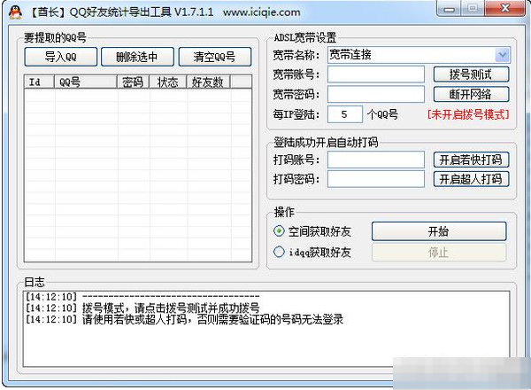Click the 打码密码 input field
This screenshot has height=390, width=531.
click(375, 179)
